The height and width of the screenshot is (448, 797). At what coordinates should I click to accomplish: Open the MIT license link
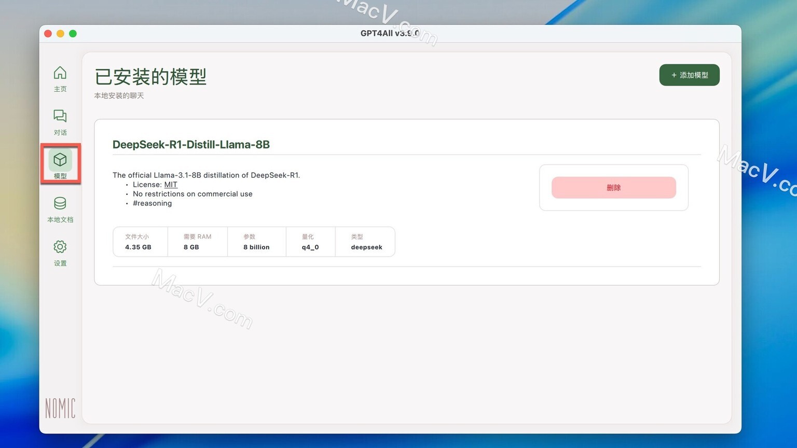pos(171,185)
